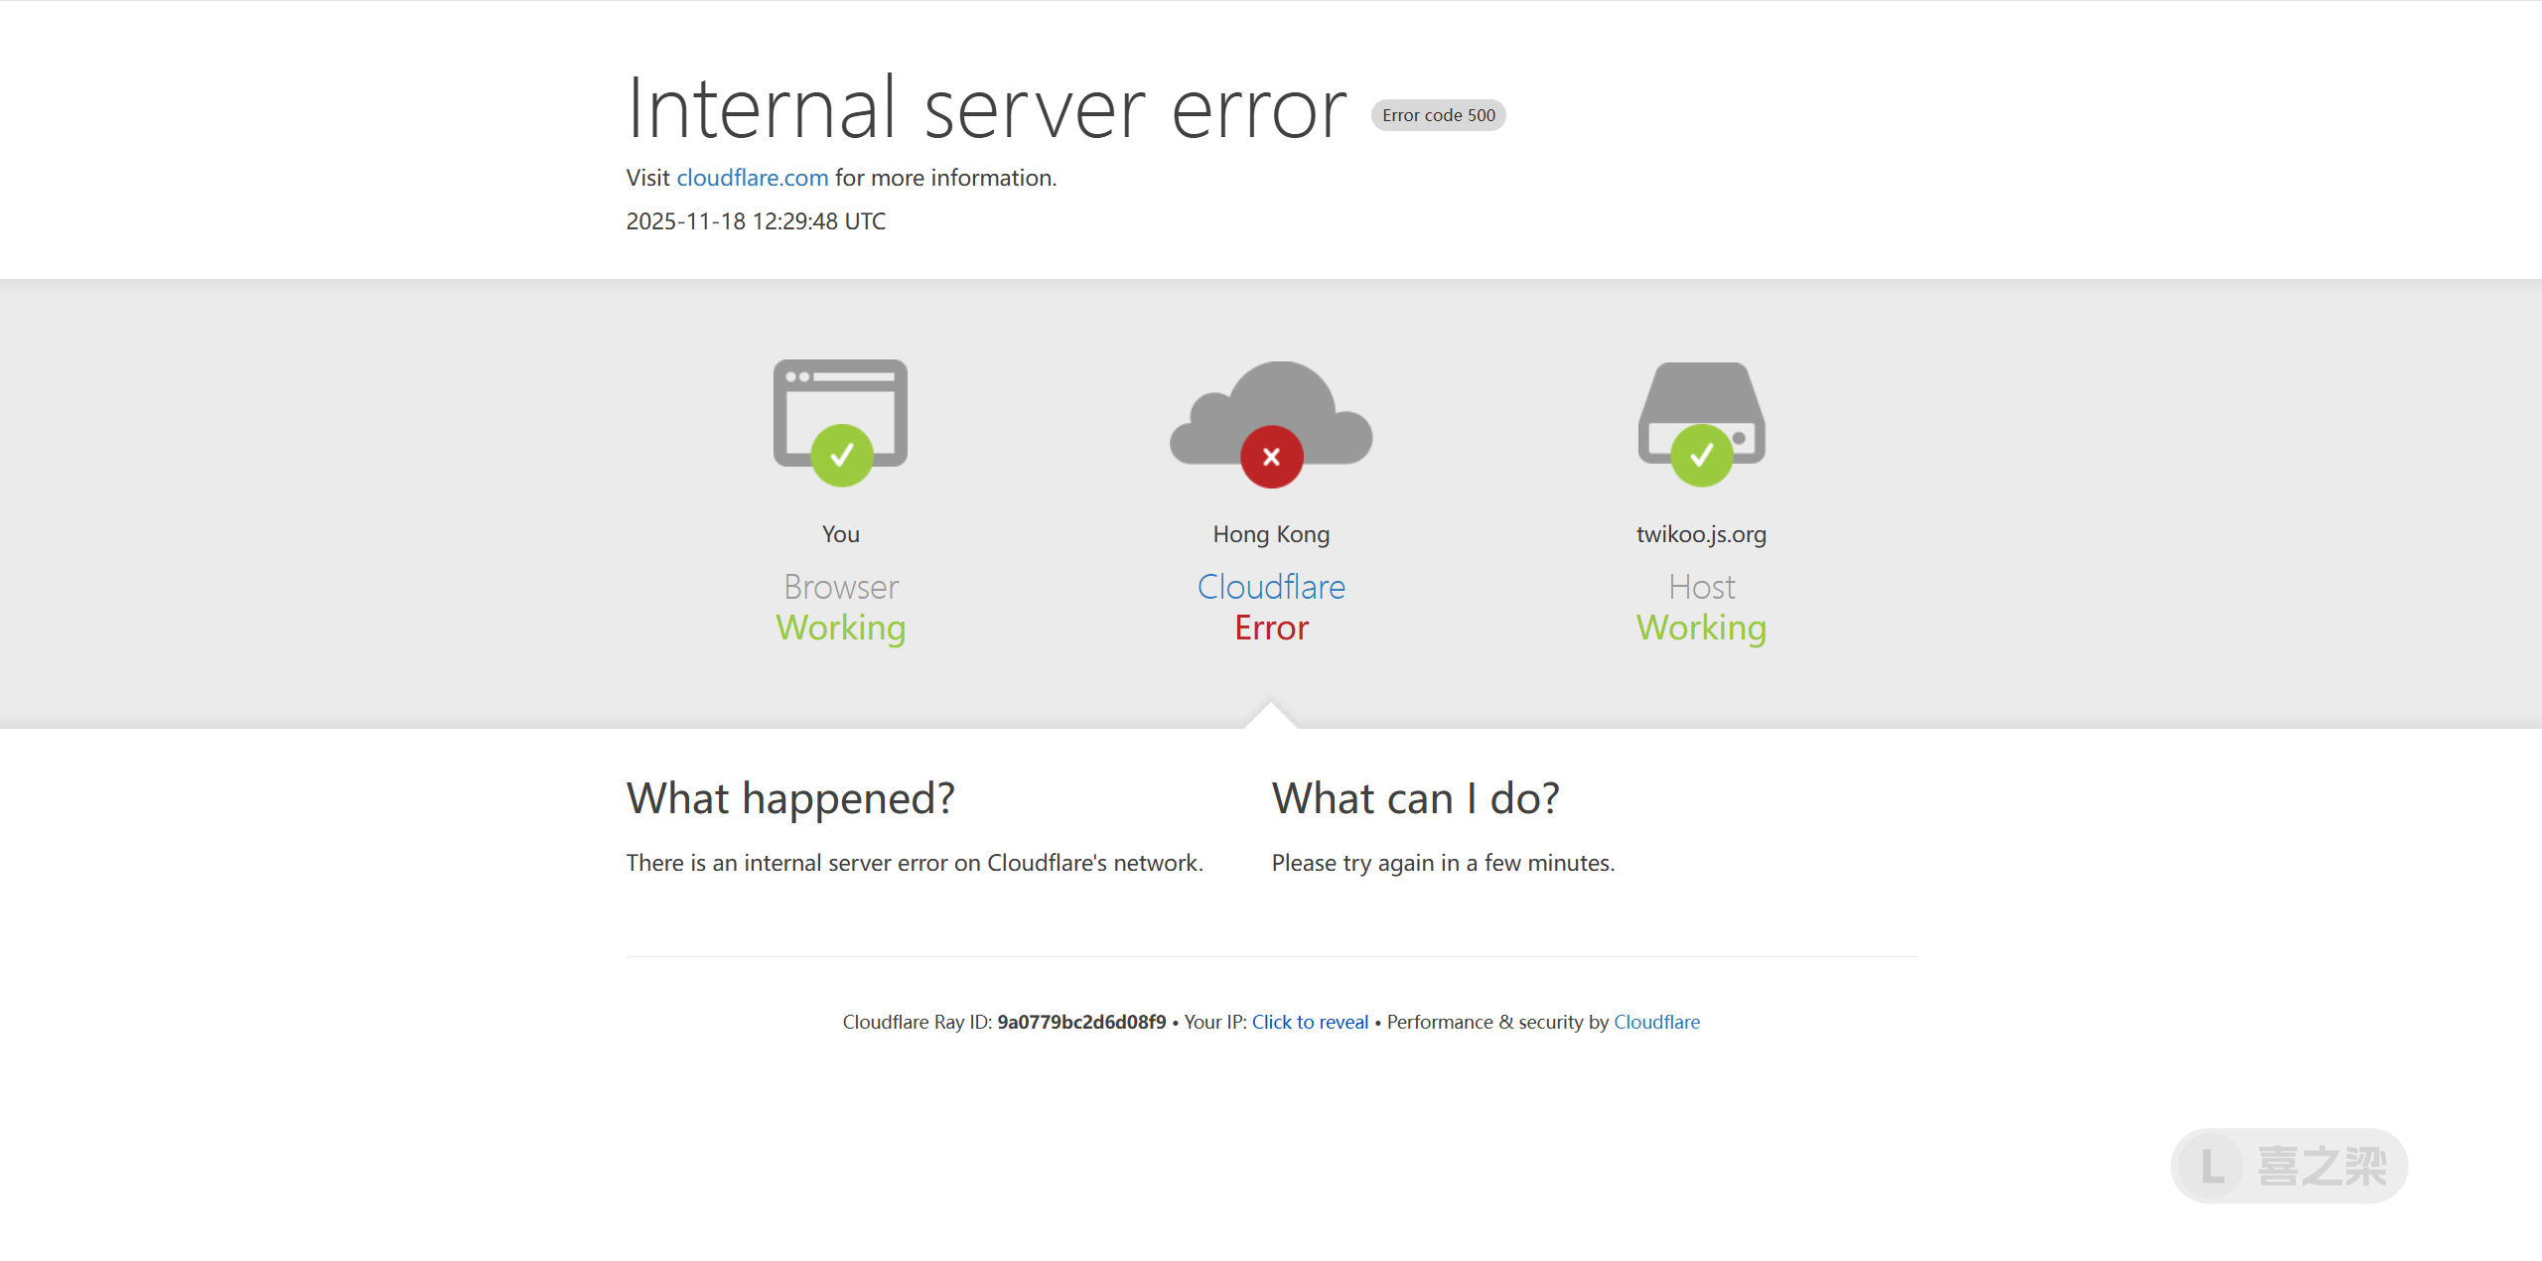Click the blue Cloudflare heading link
The width and height of the screenshot is (2542, 1261).
[x=1271, y=587]
